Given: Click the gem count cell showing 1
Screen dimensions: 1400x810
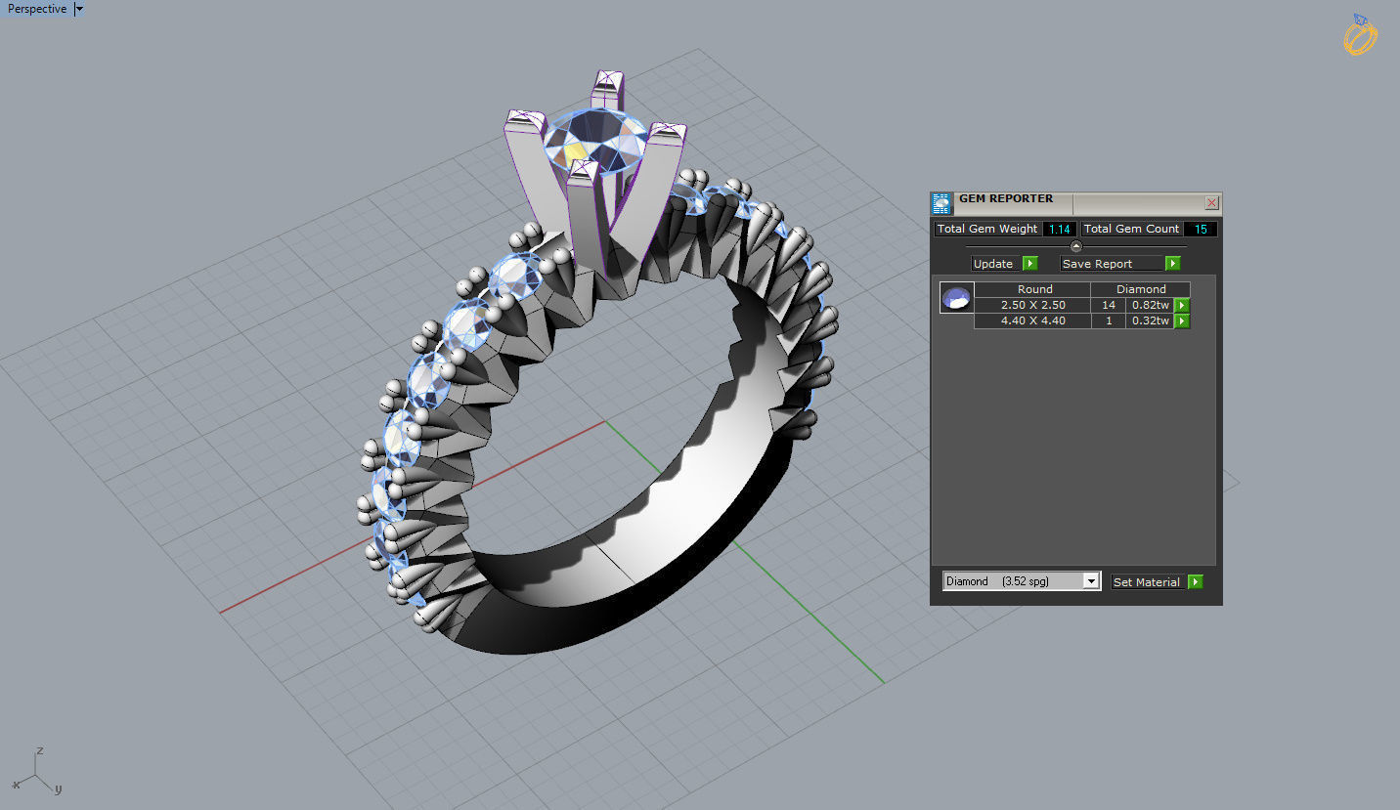Looking at the screenshot, I should (1109, 320).
